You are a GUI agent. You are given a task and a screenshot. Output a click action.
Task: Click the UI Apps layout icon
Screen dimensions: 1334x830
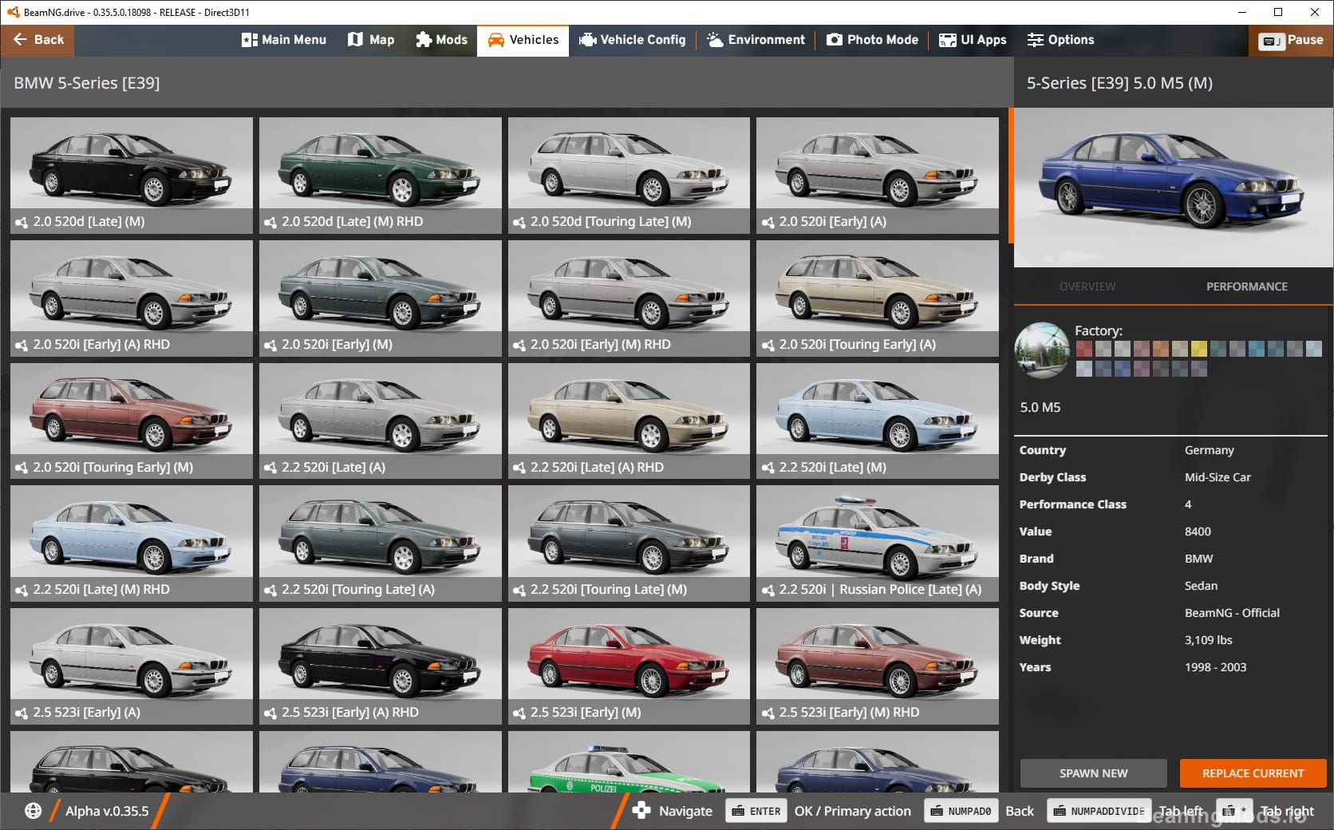[x=947, y=40]
